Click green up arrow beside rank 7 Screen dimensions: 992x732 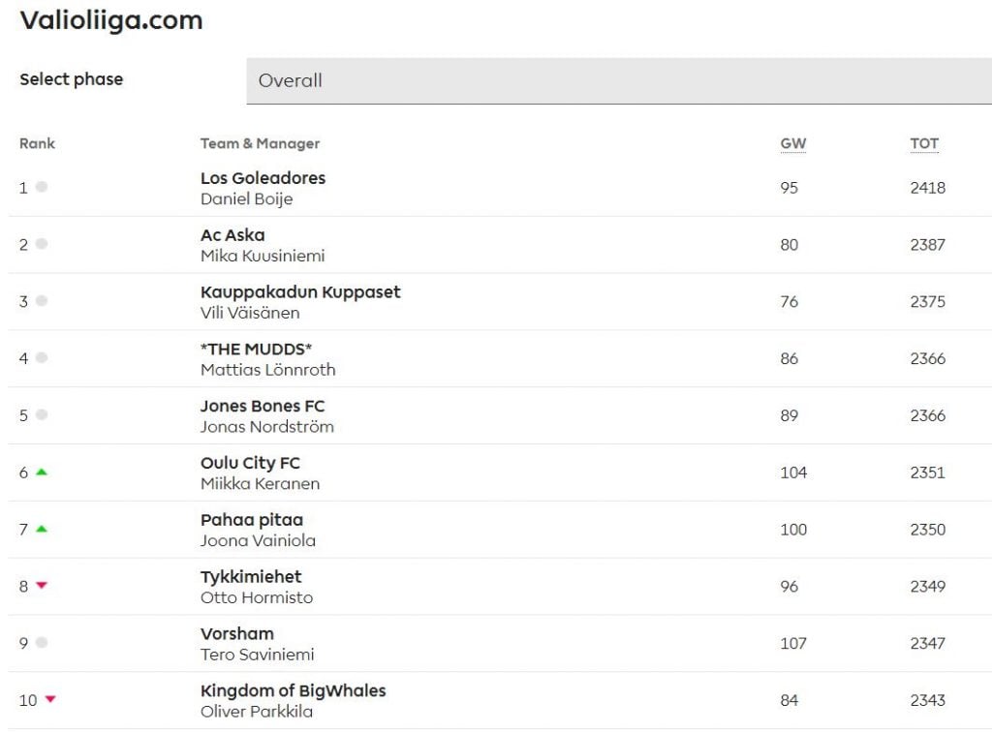pyautogui.click(x=42, y=530)
